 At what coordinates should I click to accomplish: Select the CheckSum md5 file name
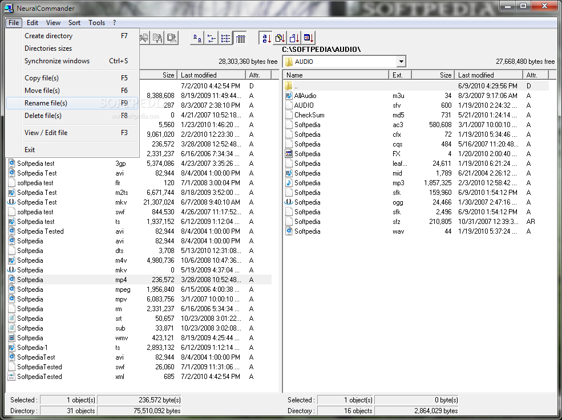point(309,115)
